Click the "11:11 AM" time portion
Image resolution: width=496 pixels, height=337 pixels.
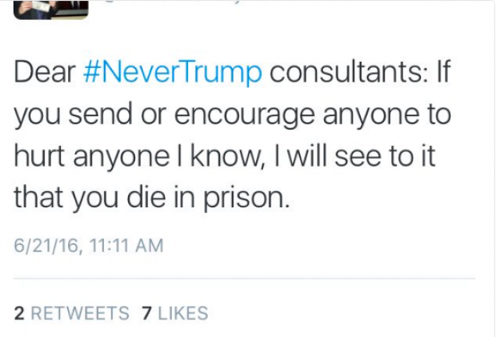tap(126, 246)
